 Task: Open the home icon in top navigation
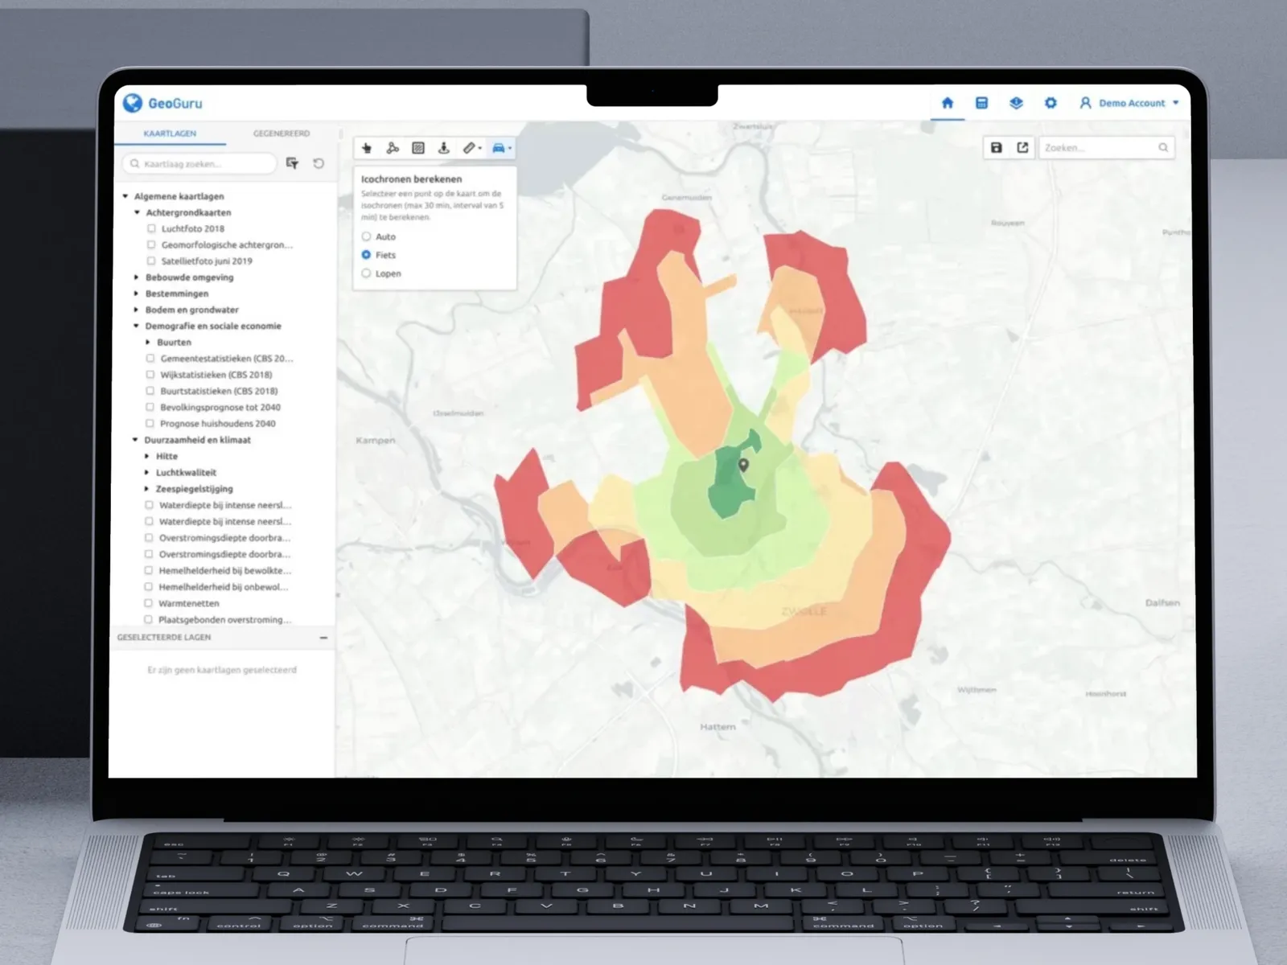(x=948, y=103)
